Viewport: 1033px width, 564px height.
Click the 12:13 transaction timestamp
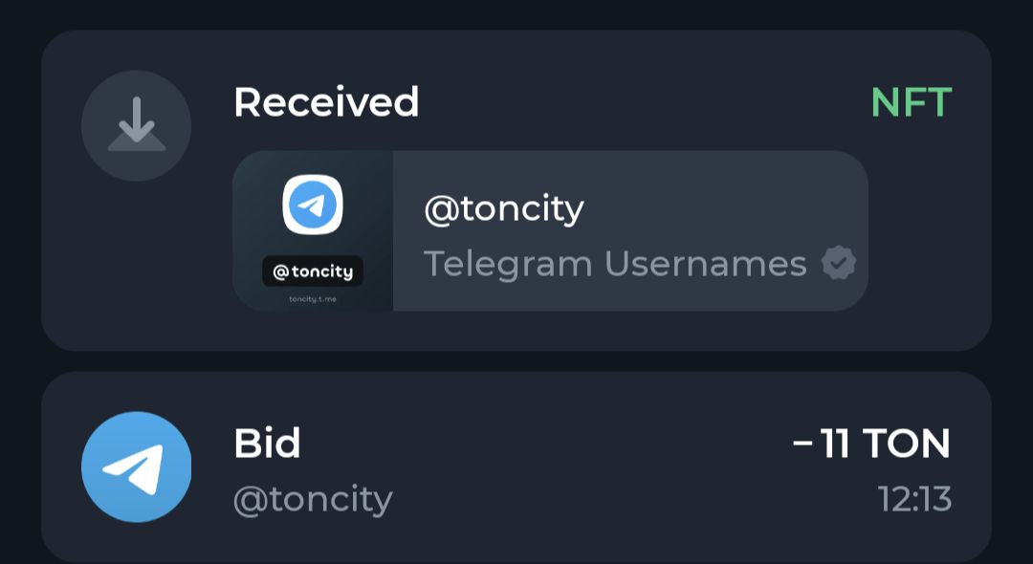coord(914,499)
